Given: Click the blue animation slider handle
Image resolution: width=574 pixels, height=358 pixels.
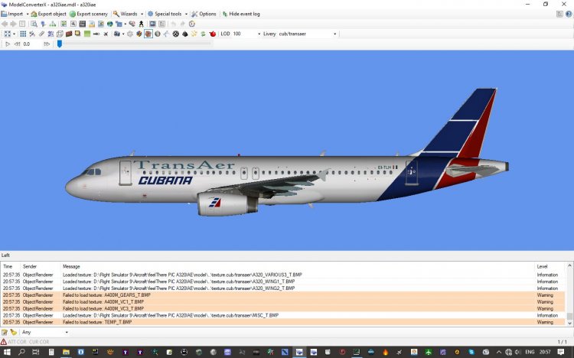Looking at the screenshot, I should pyautogui.click(x=59, y=44).
